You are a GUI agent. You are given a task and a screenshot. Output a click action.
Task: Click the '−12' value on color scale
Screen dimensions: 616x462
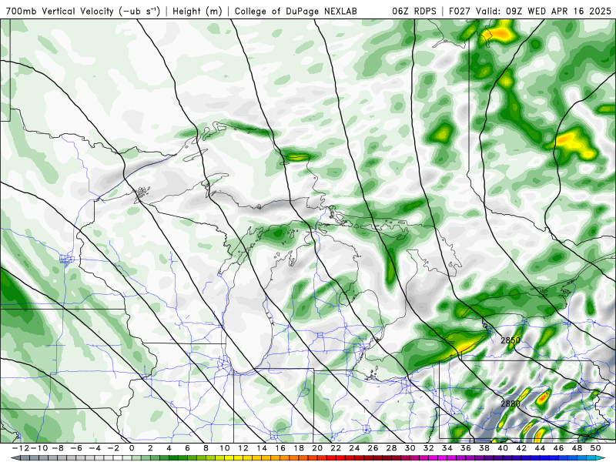pyautogui.click(x=20, y=448)
